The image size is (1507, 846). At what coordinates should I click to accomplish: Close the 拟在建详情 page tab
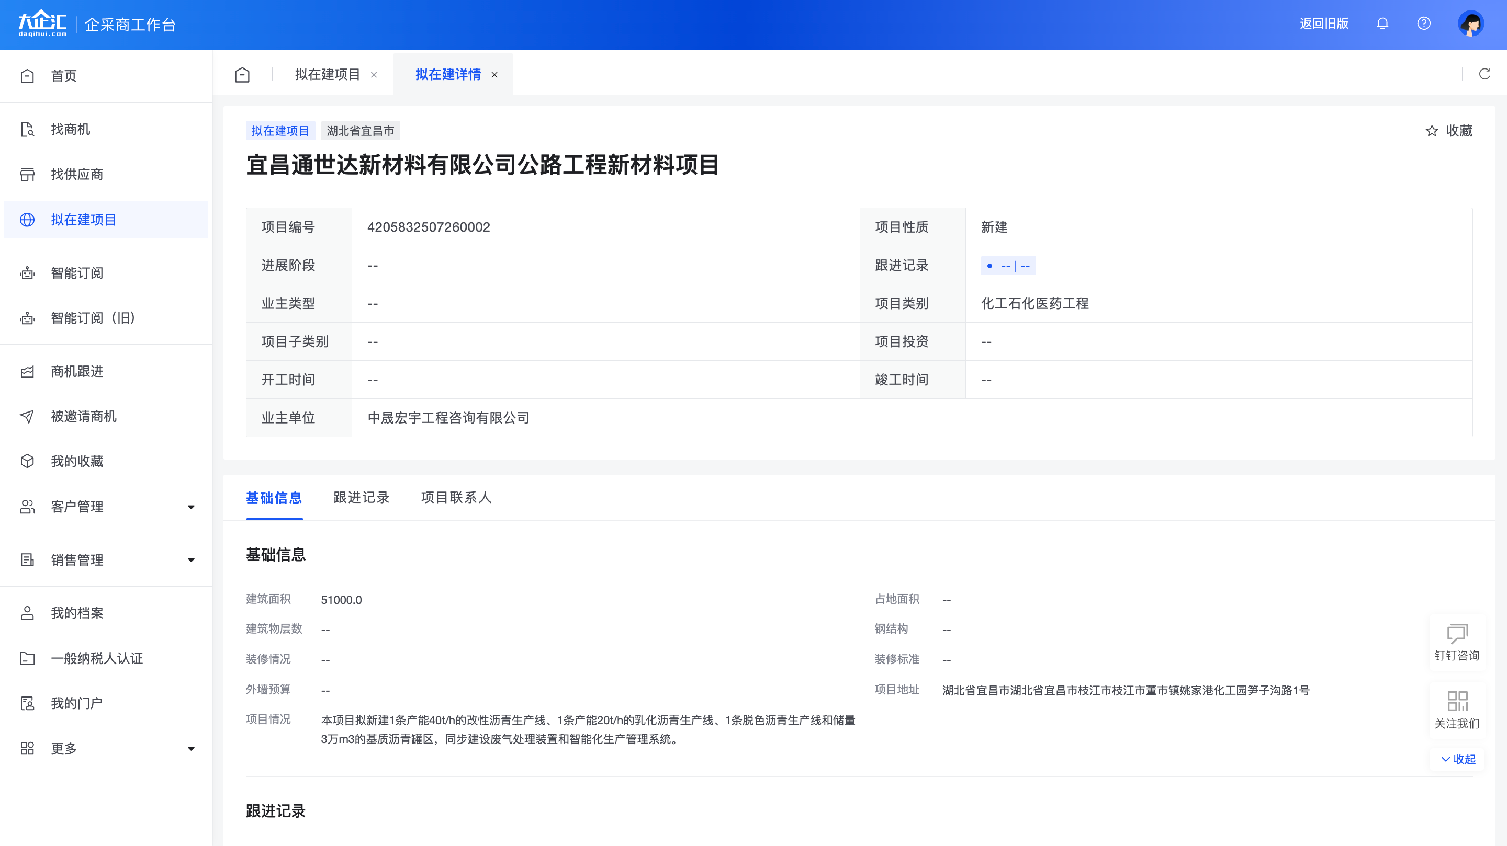494,75
